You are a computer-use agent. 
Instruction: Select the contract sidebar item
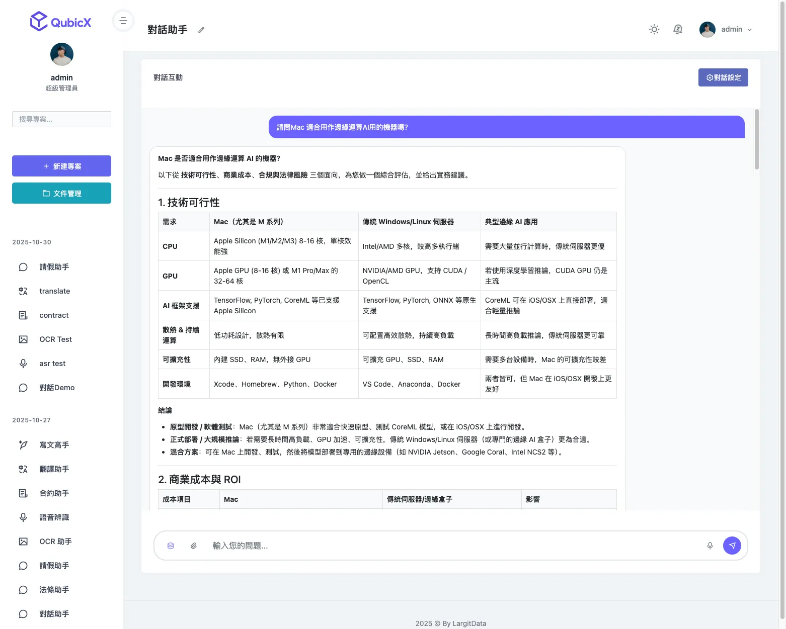54,315
